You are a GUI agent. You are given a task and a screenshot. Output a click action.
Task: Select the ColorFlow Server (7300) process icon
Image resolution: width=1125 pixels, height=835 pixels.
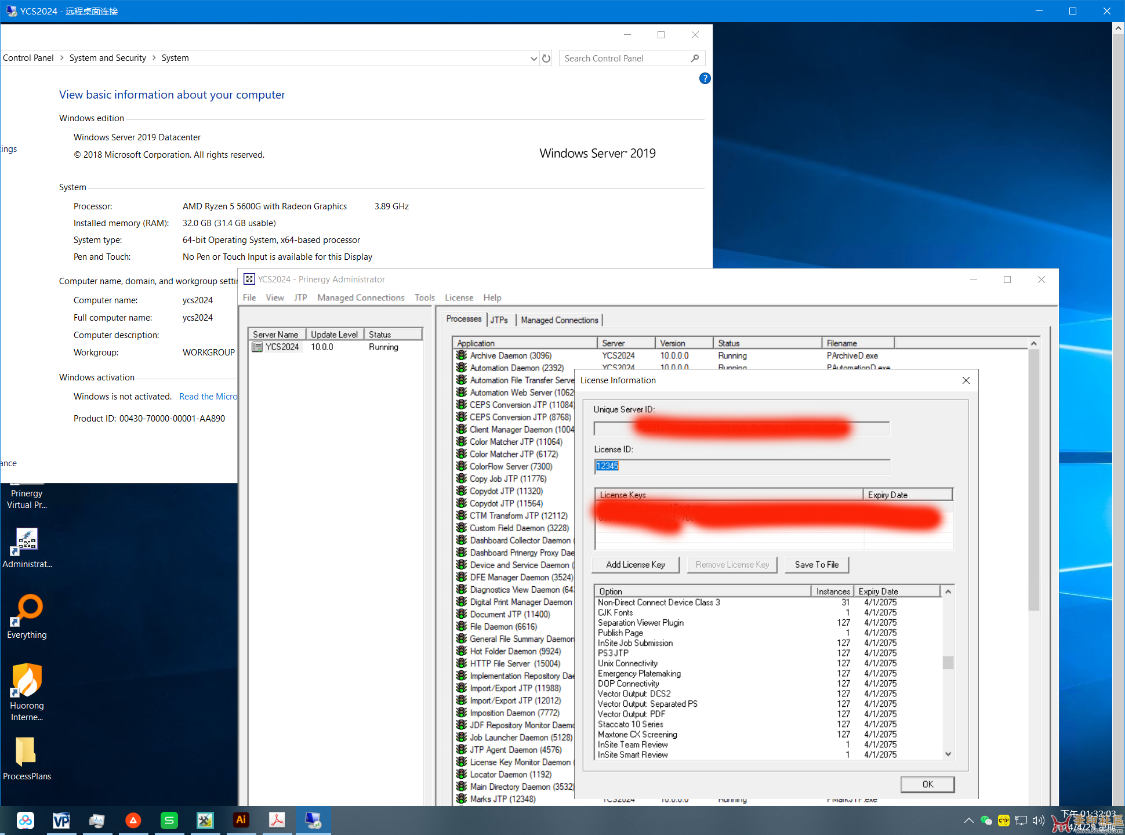[x=462, y=466]
